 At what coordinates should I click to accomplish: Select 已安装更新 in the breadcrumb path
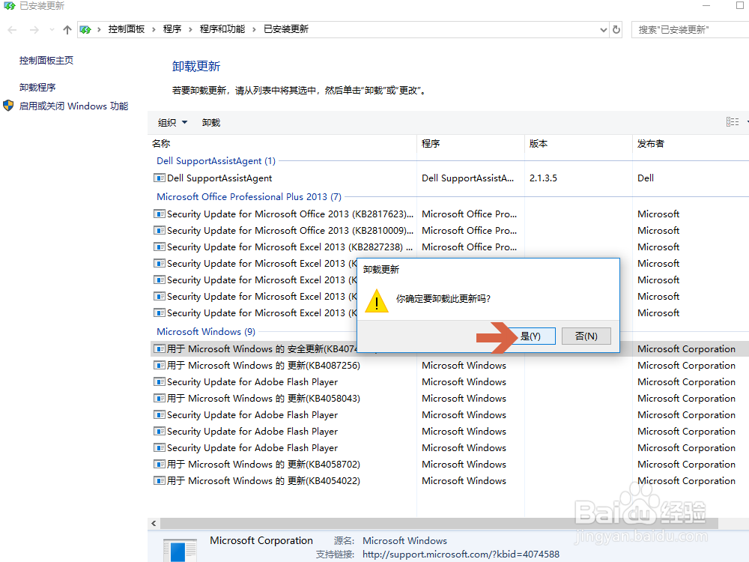(x=286, y=29)
